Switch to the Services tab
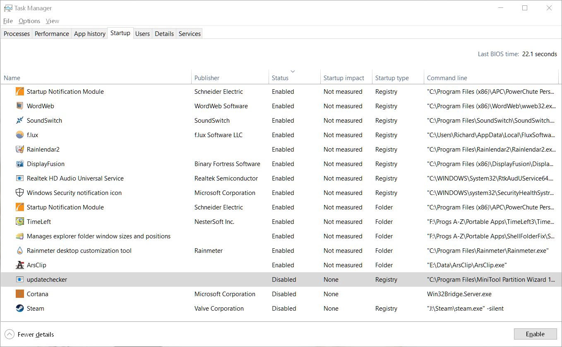The width and height of the screenshot is (562, 347). pyautogui.click(x=190, y=34)
